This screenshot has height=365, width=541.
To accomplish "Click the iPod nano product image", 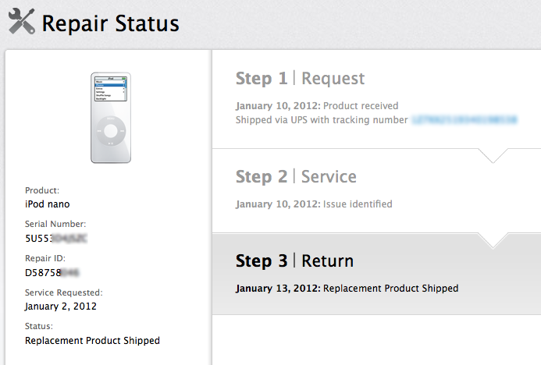I will tap(111, 118).
